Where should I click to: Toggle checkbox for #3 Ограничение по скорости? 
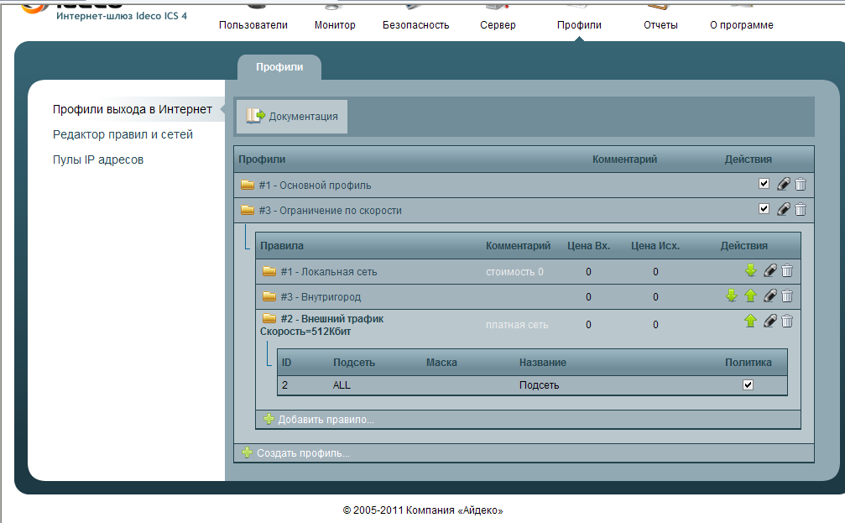point(764,209)
